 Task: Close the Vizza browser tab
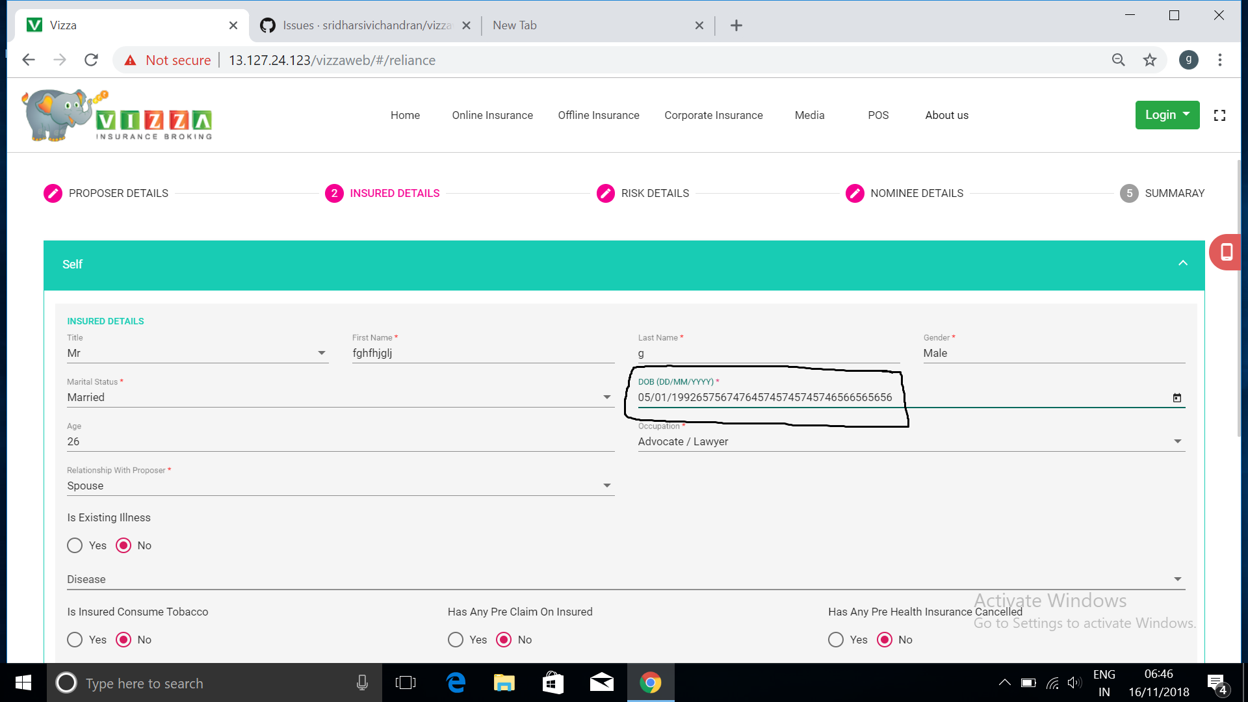coord(233,25)
